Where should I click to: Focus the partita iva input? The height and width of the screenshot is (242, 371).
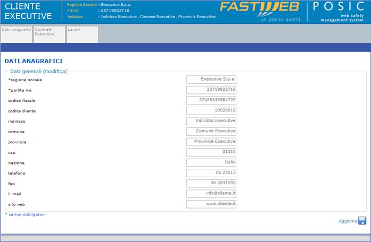[x=211, y=90]
